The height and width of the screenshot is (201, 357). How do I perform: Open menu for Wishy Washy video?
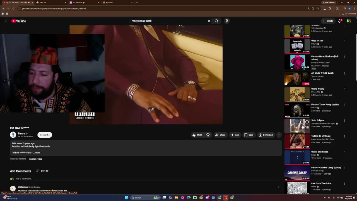pyautogui.click(x=345, y=89)
